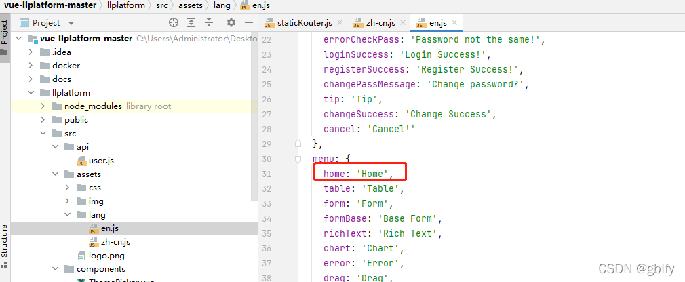
Task: Click llplatform in the breadcrumb bar
Action: (x=125, y=5)
